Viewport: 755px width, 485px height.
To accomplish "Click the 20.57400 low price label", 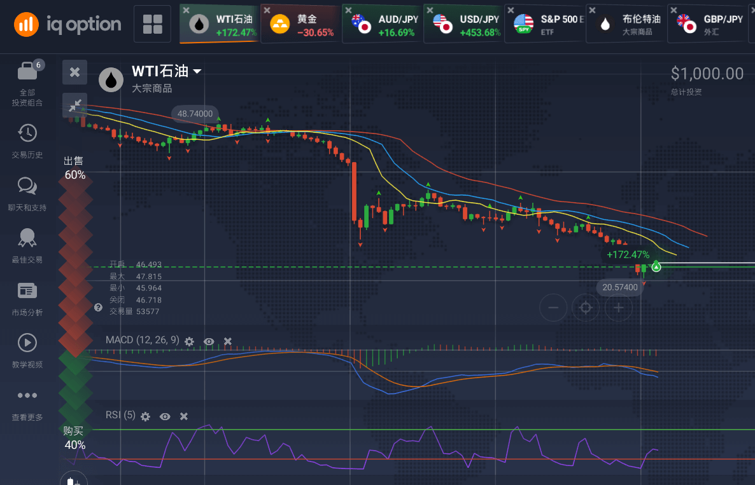I will 619,287.
